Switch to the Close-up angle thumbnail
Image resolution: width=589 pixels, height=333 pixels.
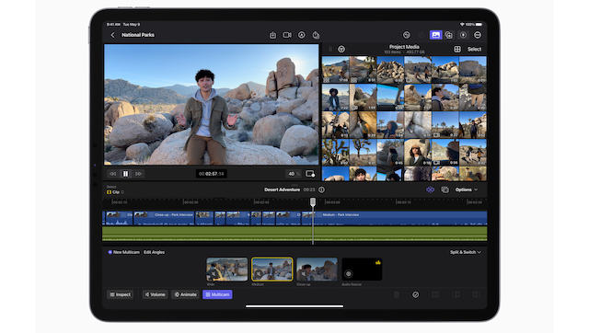tap(317, 270)
